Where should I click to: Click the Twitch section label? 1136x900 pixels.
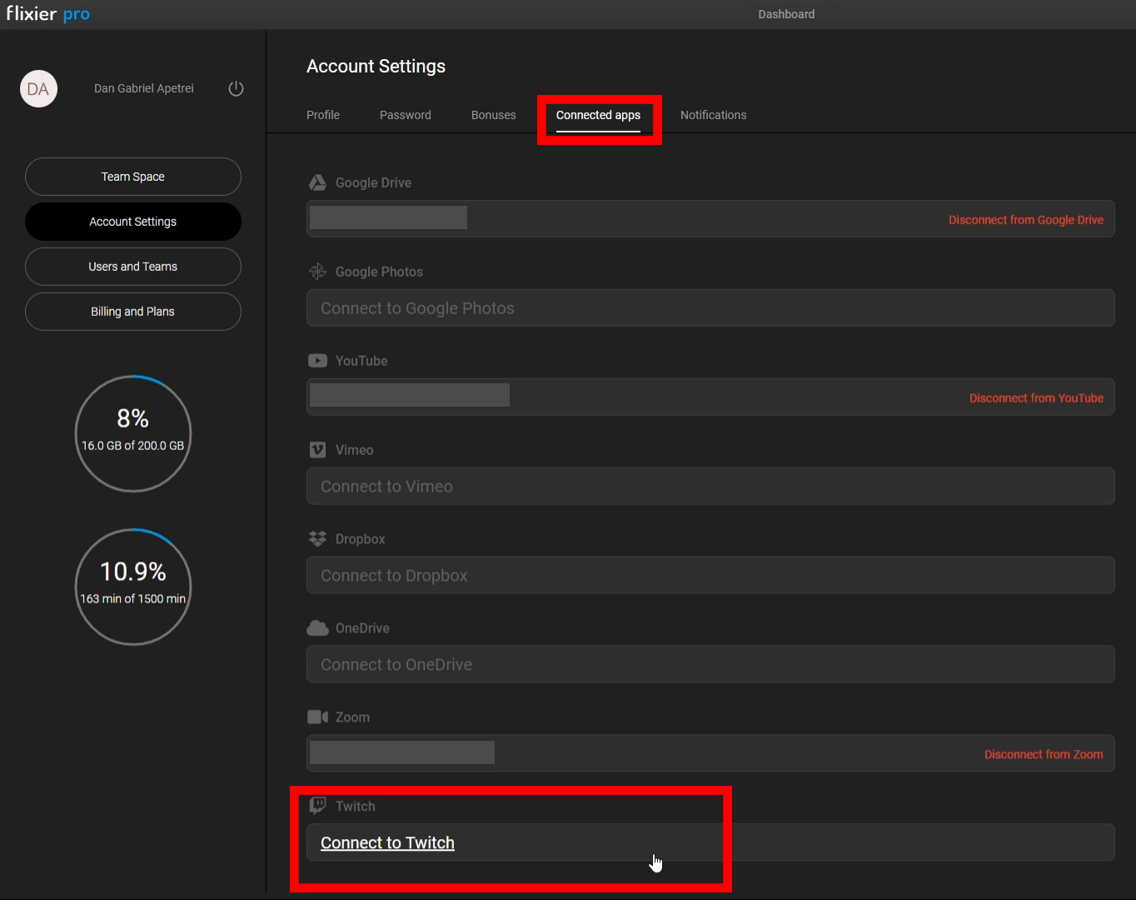[x=355, y=807]
